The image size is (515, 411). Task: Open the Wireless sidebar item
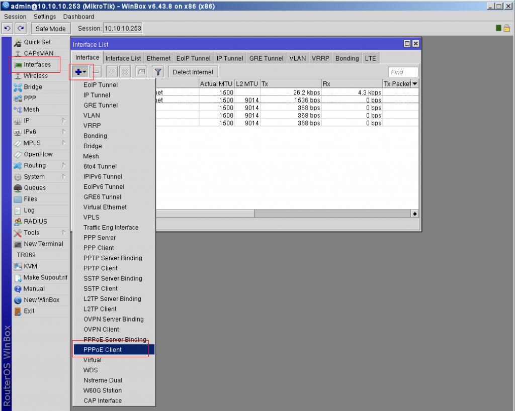[36, 76]
